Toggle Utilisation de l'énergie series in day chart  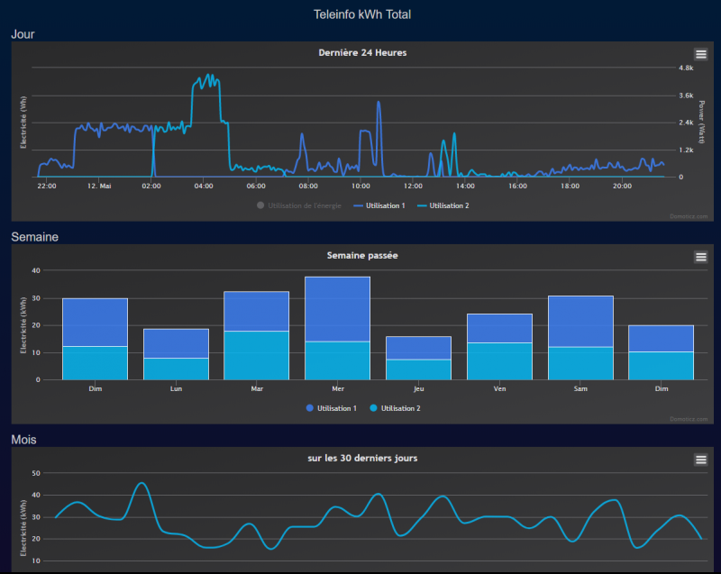(x=299, y=205)
